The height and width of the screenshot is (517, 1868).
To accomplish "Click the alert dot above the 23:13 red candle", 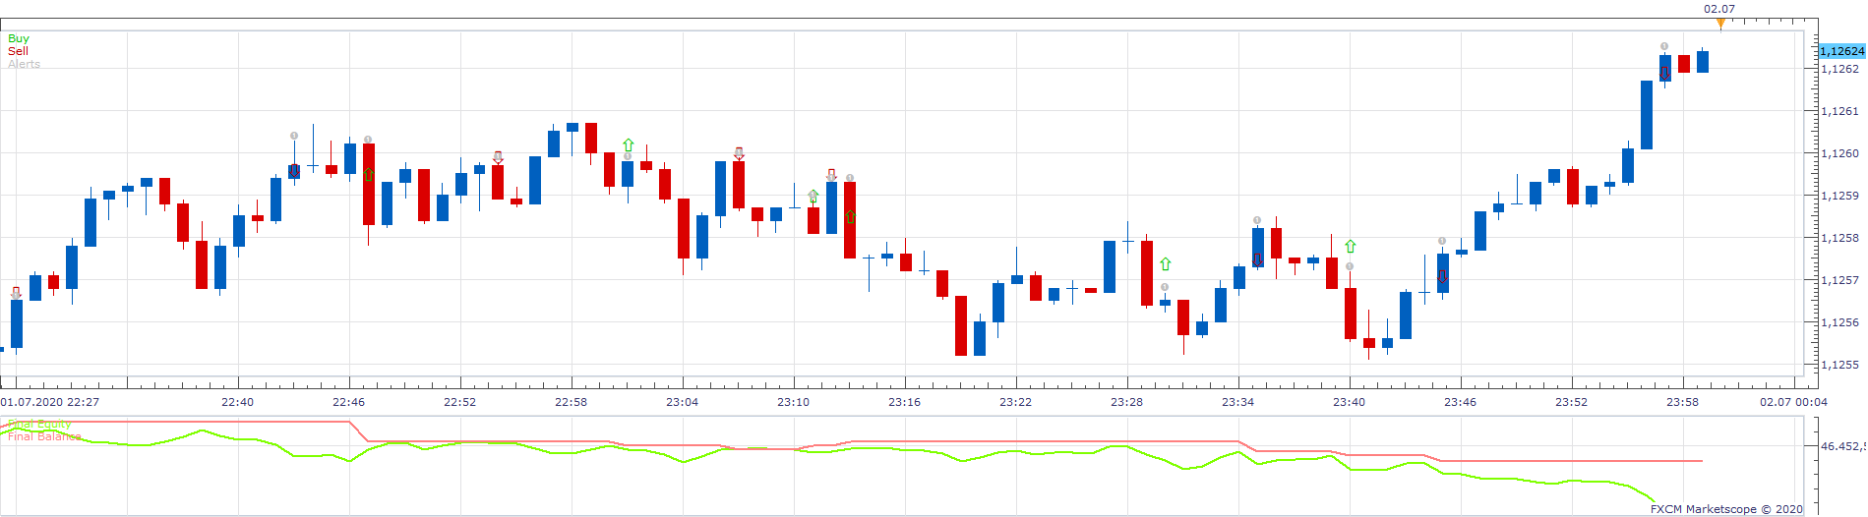I will (850, 178).
